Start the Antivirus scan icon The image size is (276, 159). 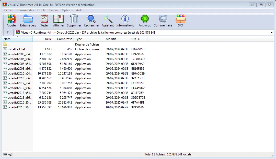click(145, 19)
